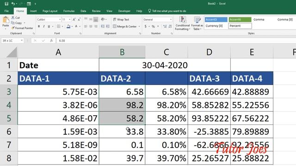Toggle Wrap Text on selected cells

(x=121, y=19)
